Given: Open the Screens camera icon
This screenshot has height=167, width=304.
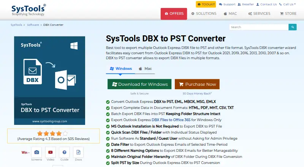Looking at the screenshot, I should pos(36,152).
